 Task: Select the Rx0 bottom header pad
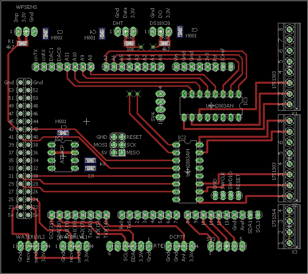[122, 215]
